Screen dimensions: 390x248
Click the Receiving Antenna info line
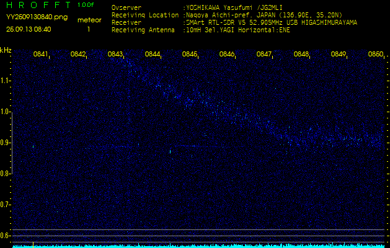coord(200,29)
